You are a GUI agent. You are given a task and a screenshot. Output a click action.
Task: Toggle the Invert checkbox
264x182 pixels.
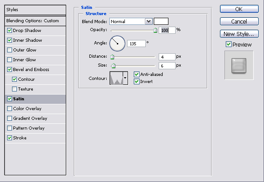[136, 82]
